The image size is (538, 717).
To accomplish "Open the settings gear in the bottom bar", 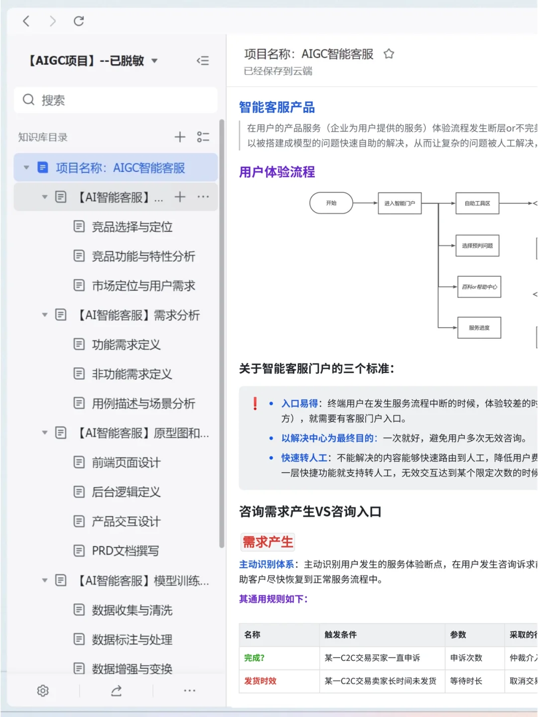I will point(42,691).
